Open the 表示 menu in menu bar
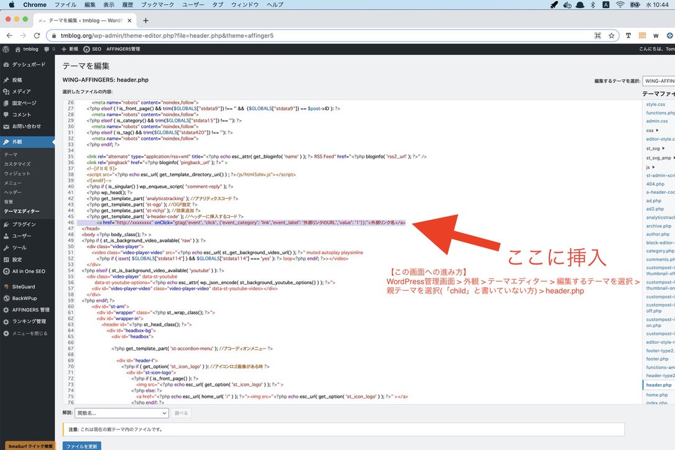The height and width of the screenshot is (450, 675). coord(109,5)
